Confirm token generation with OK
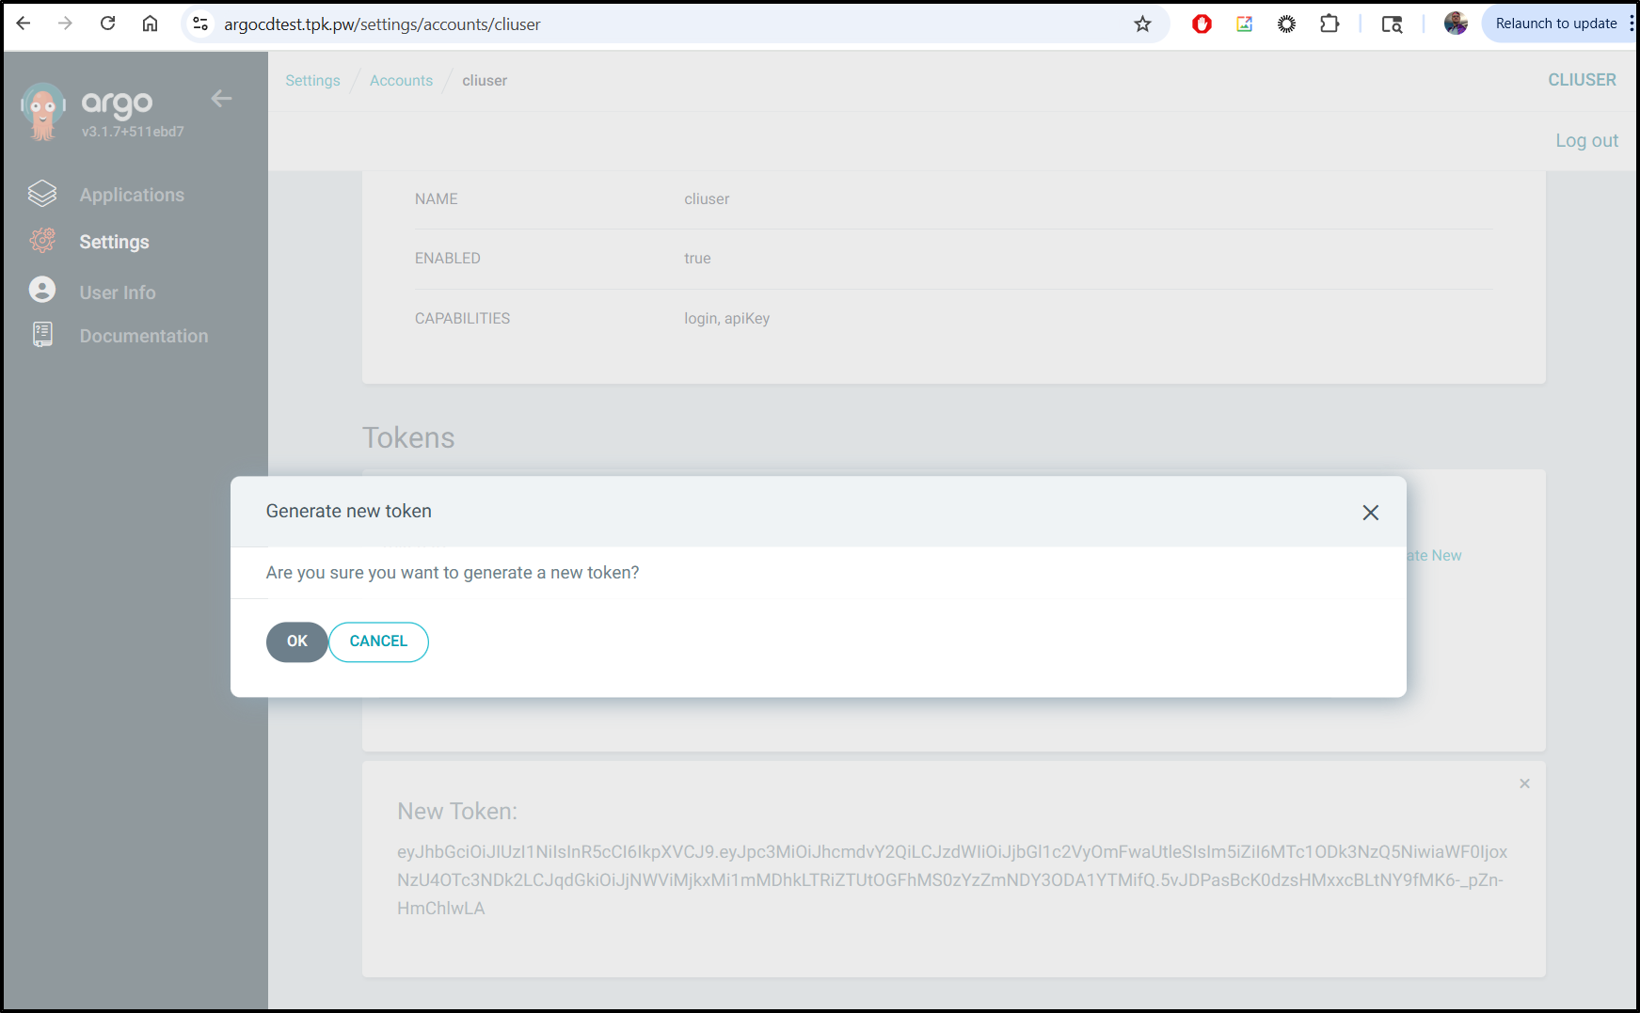The height and width of the screenshot is (1013, 1640). point(297,641)
